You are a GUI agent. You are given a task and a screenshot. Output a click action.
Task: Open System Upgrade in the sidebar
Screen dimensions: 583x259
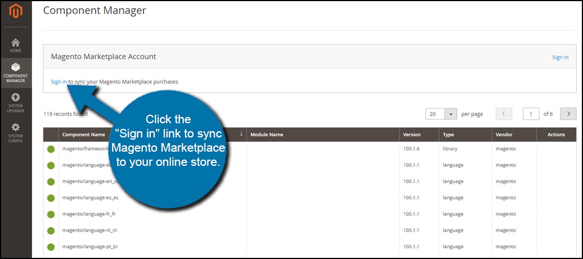tap(15, 102)
